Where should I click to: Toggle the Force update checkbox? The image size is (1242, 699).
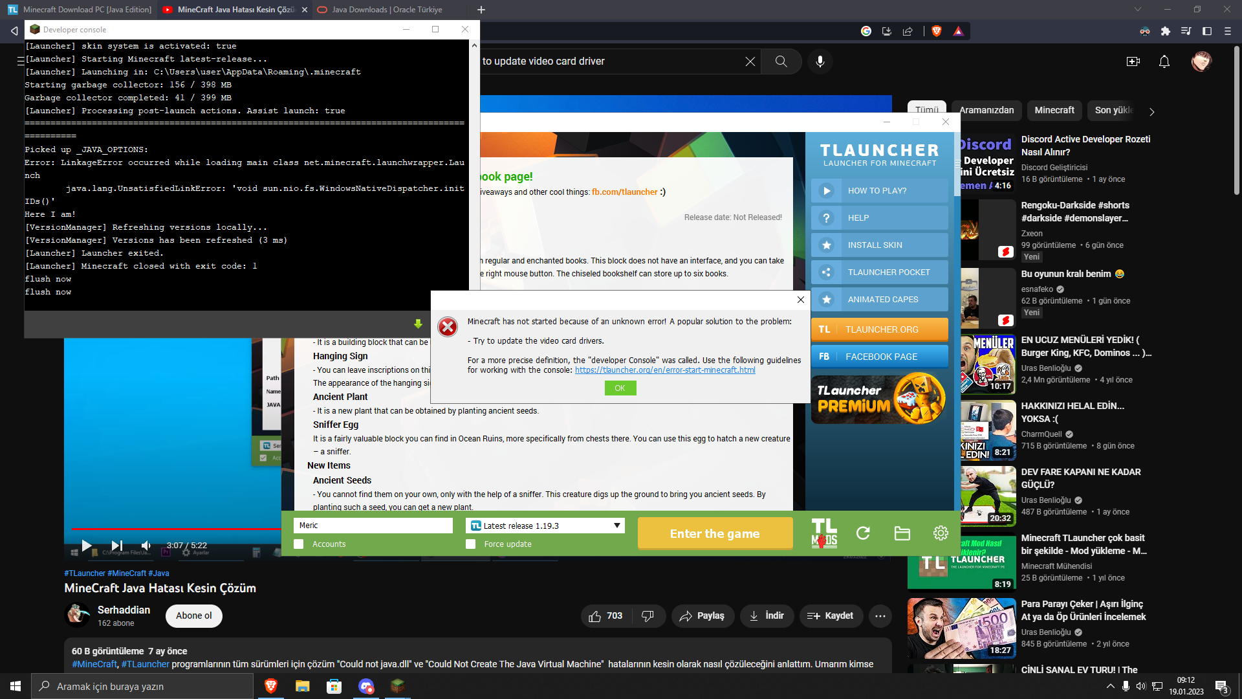[471, 544]
